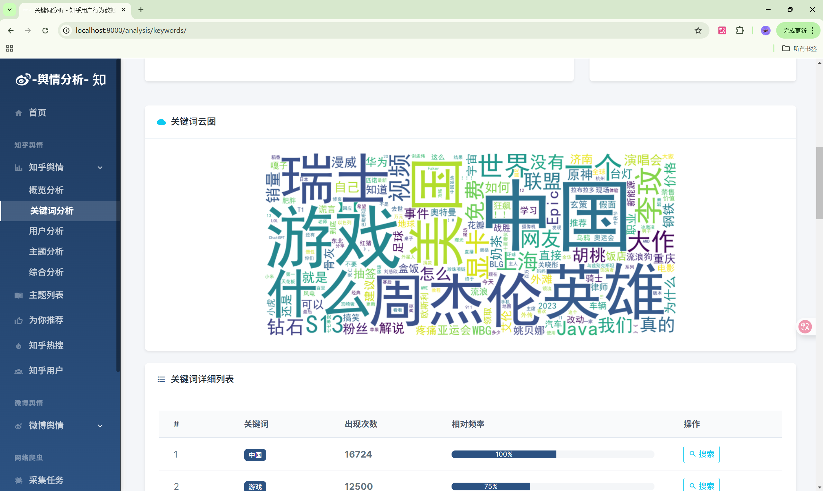Open 采集任务 in the sidebar
823x491 pixels.
coord(46,480)
